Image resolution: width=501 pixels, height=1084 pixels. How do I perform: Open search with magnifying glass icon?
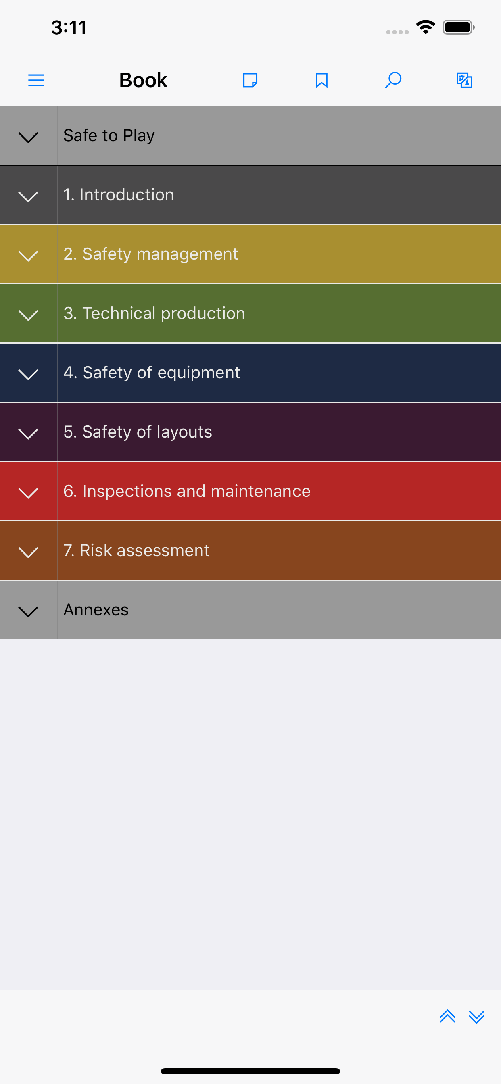[x=393, y=80]
